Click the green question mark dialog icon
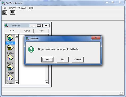 point(31,50)
